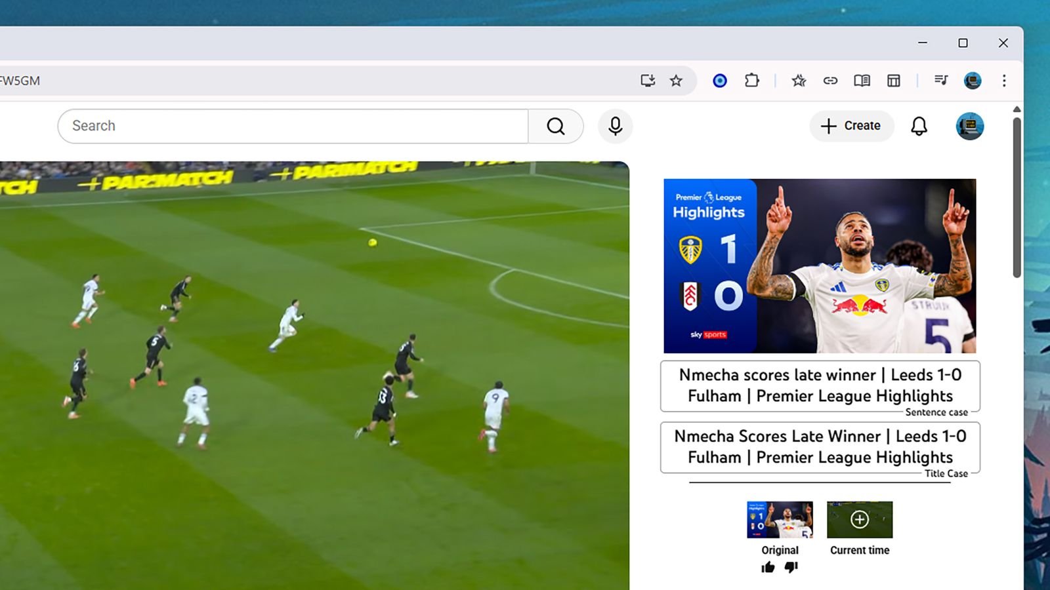Open the YouTube account avatar menu

click(x=970, y=126)
